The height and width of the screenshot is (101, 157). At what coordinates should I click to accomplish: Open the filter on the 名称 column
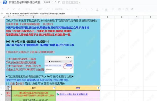pyautogui.click(x=54, y=88)
